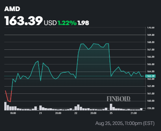The width and height of the screenshot is (161, 131).
Task: Click the Aug 25, 2025 timestamp text
Action: [125, 123]
